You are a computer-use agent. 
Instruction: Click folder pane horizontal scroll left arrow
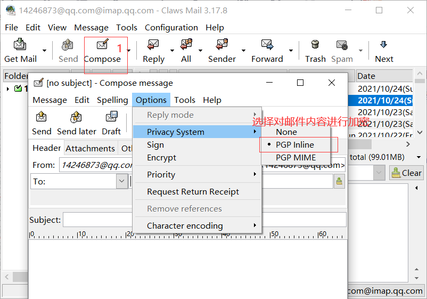click(7, 277)
